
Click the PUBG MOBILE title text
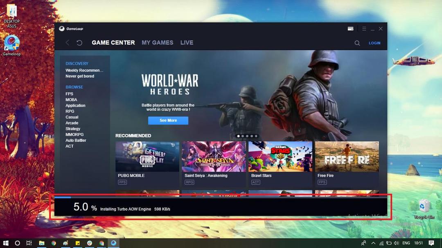coord(131,176)
